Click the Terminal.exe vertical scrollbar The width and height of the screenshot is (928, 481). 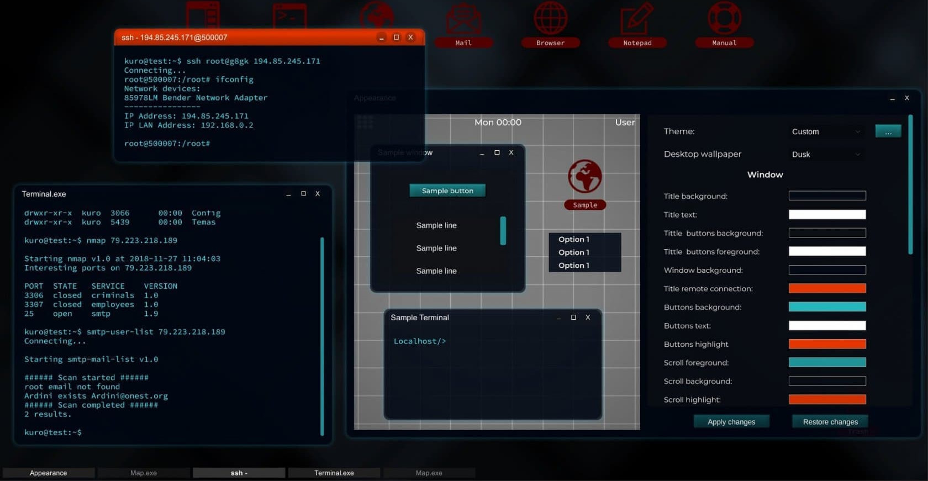tap(322, 337)
